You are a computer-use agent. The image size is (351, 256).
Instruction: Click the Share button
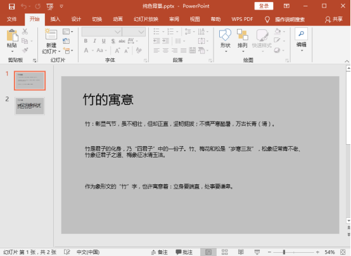click(334, 19)
